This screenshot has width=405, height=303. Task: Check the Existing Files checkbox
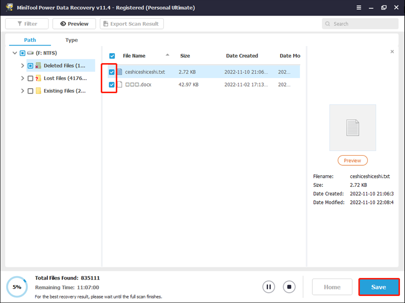[x=30, y=91]
